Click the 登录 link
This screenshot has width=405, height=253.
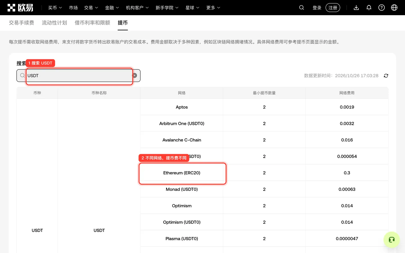317,8
